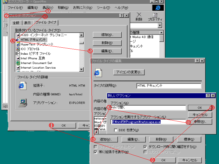Select HTML ドキュメント in the file type list
219x164 pixels.
[x=33, y=39]
